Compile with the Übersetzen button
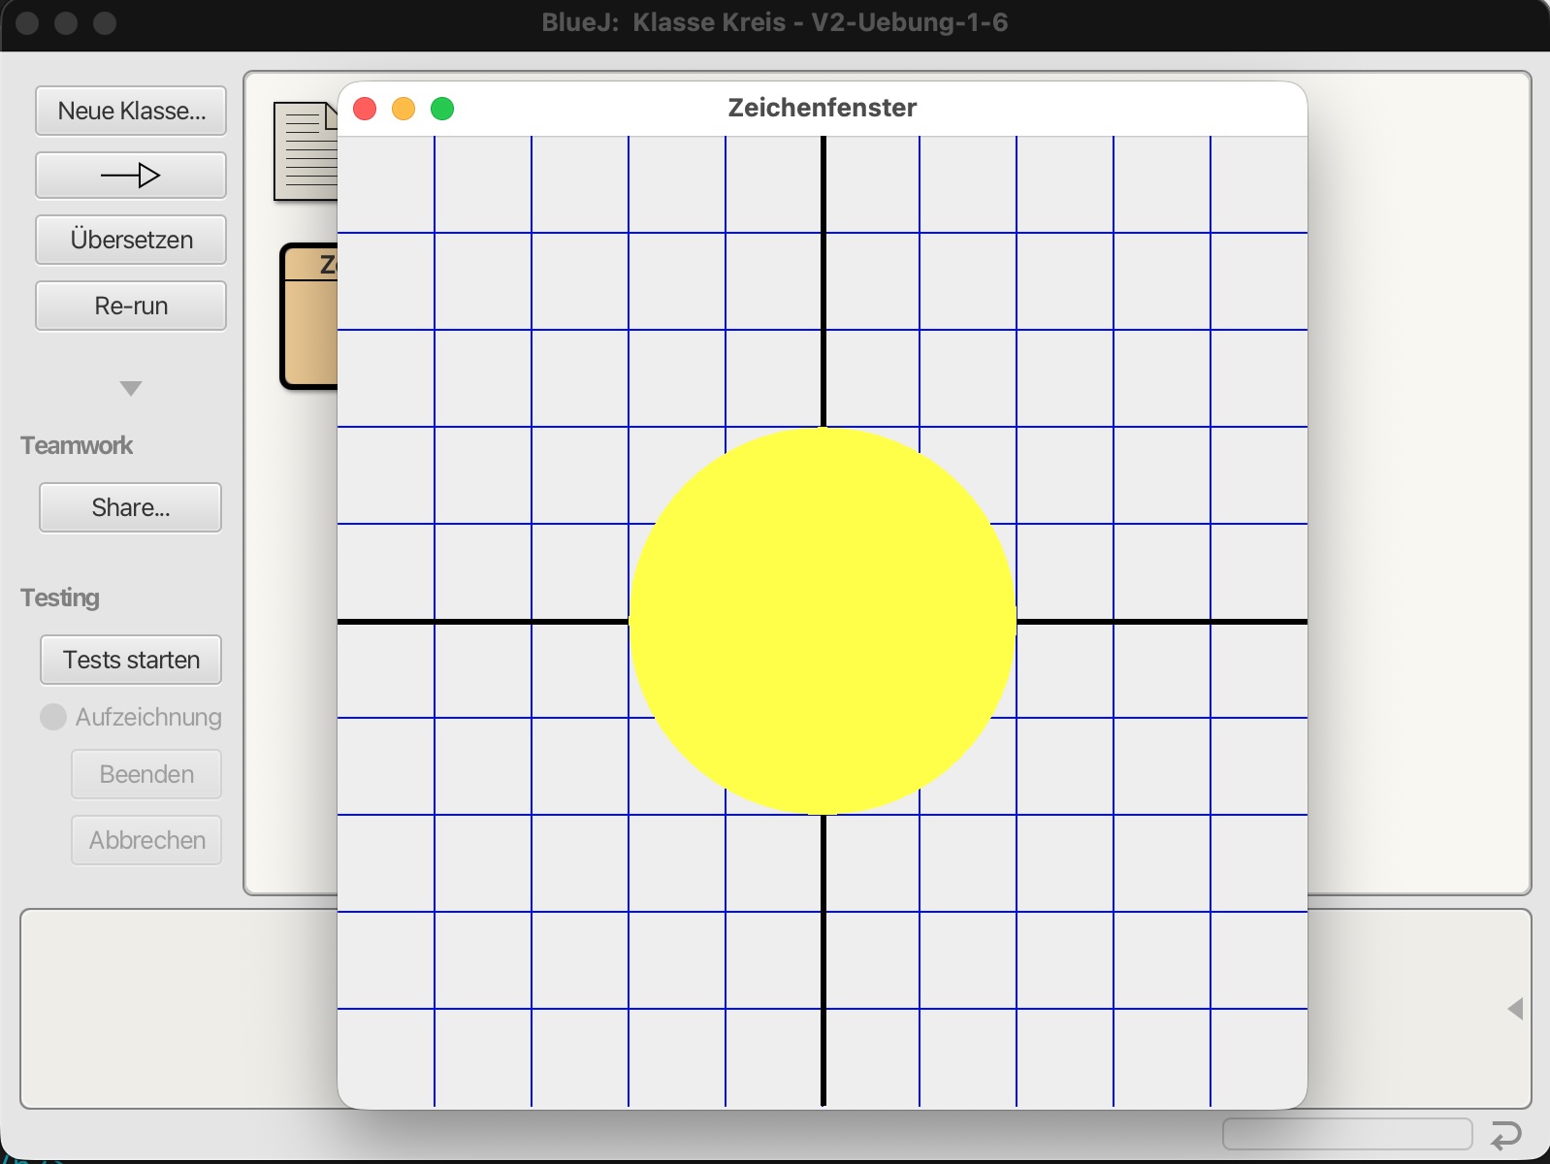The height and width of the screenshot is (1164, 1550). [x=131, y=240]
